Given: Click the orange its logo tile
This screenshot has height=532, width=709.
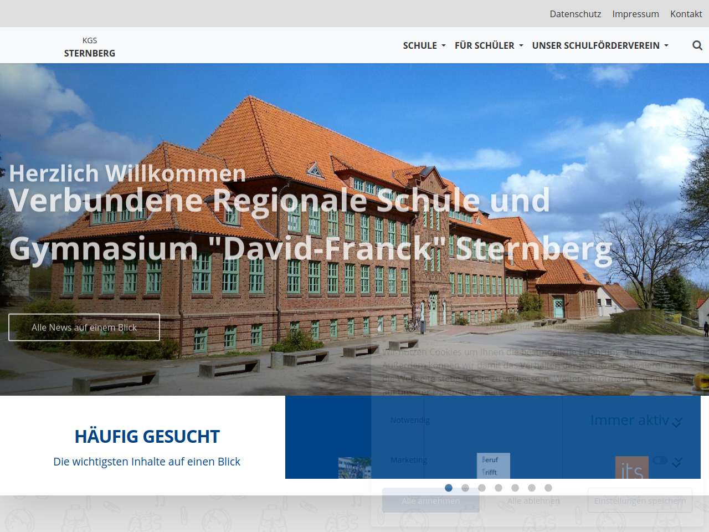Looking at the screenshot, I should [631, 468].
